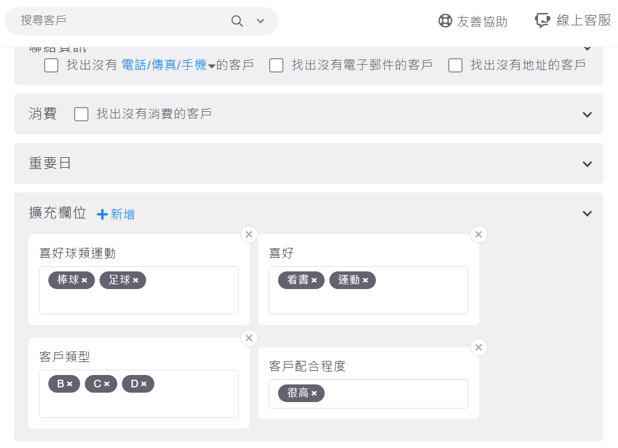Screen dimensions: 618x448
Task: Remove the 喜好 field card
Action: 478,234
